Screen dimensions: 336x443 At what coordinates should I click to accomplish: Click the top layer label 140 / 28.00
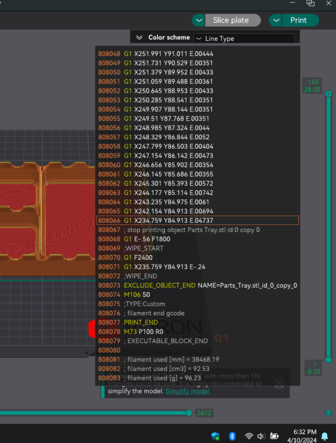tap(312, 86)
